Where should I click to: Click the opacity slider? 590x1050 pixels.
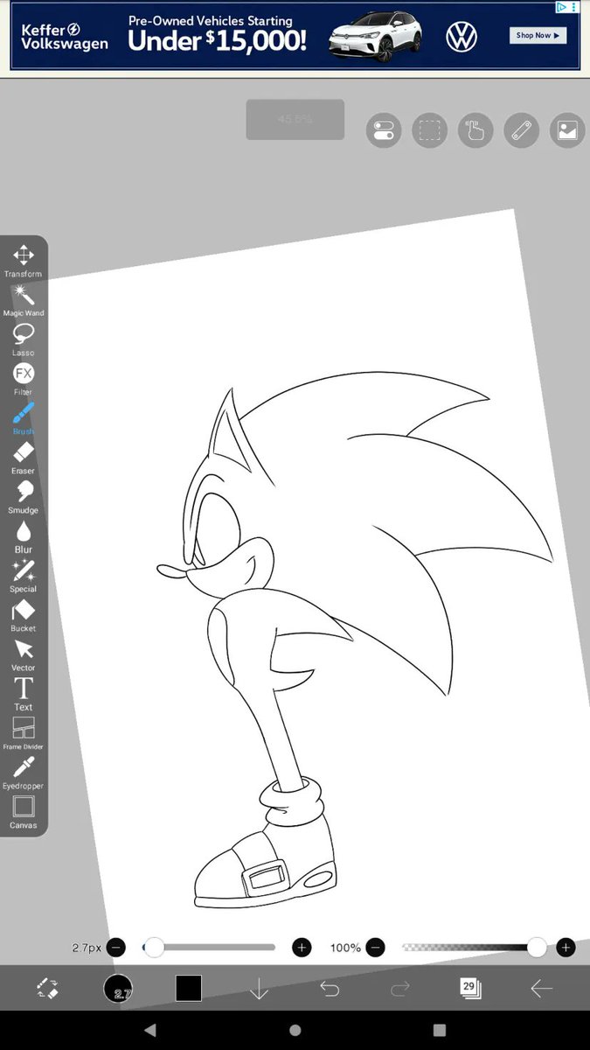[x=473, y=947]
